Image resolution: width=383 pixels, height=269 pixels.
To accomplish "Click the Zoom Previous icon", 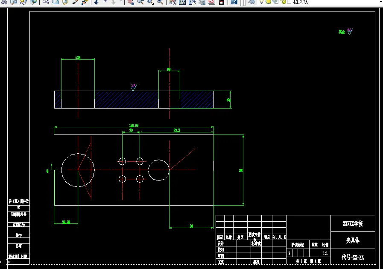I will tap(160, 2).
